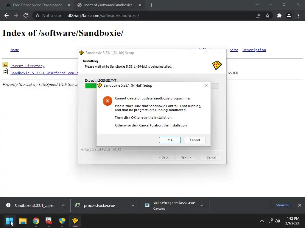Click the red error icon in dialog
The width and height of the screenshot is (305, 228).
point(107,101)
